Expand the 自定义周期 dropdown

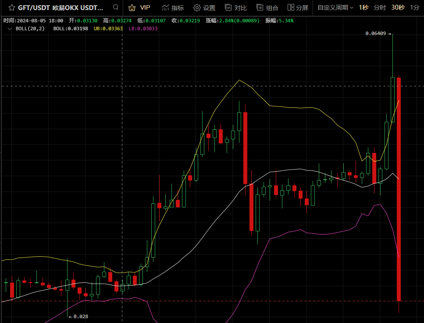tap(335, 7)
